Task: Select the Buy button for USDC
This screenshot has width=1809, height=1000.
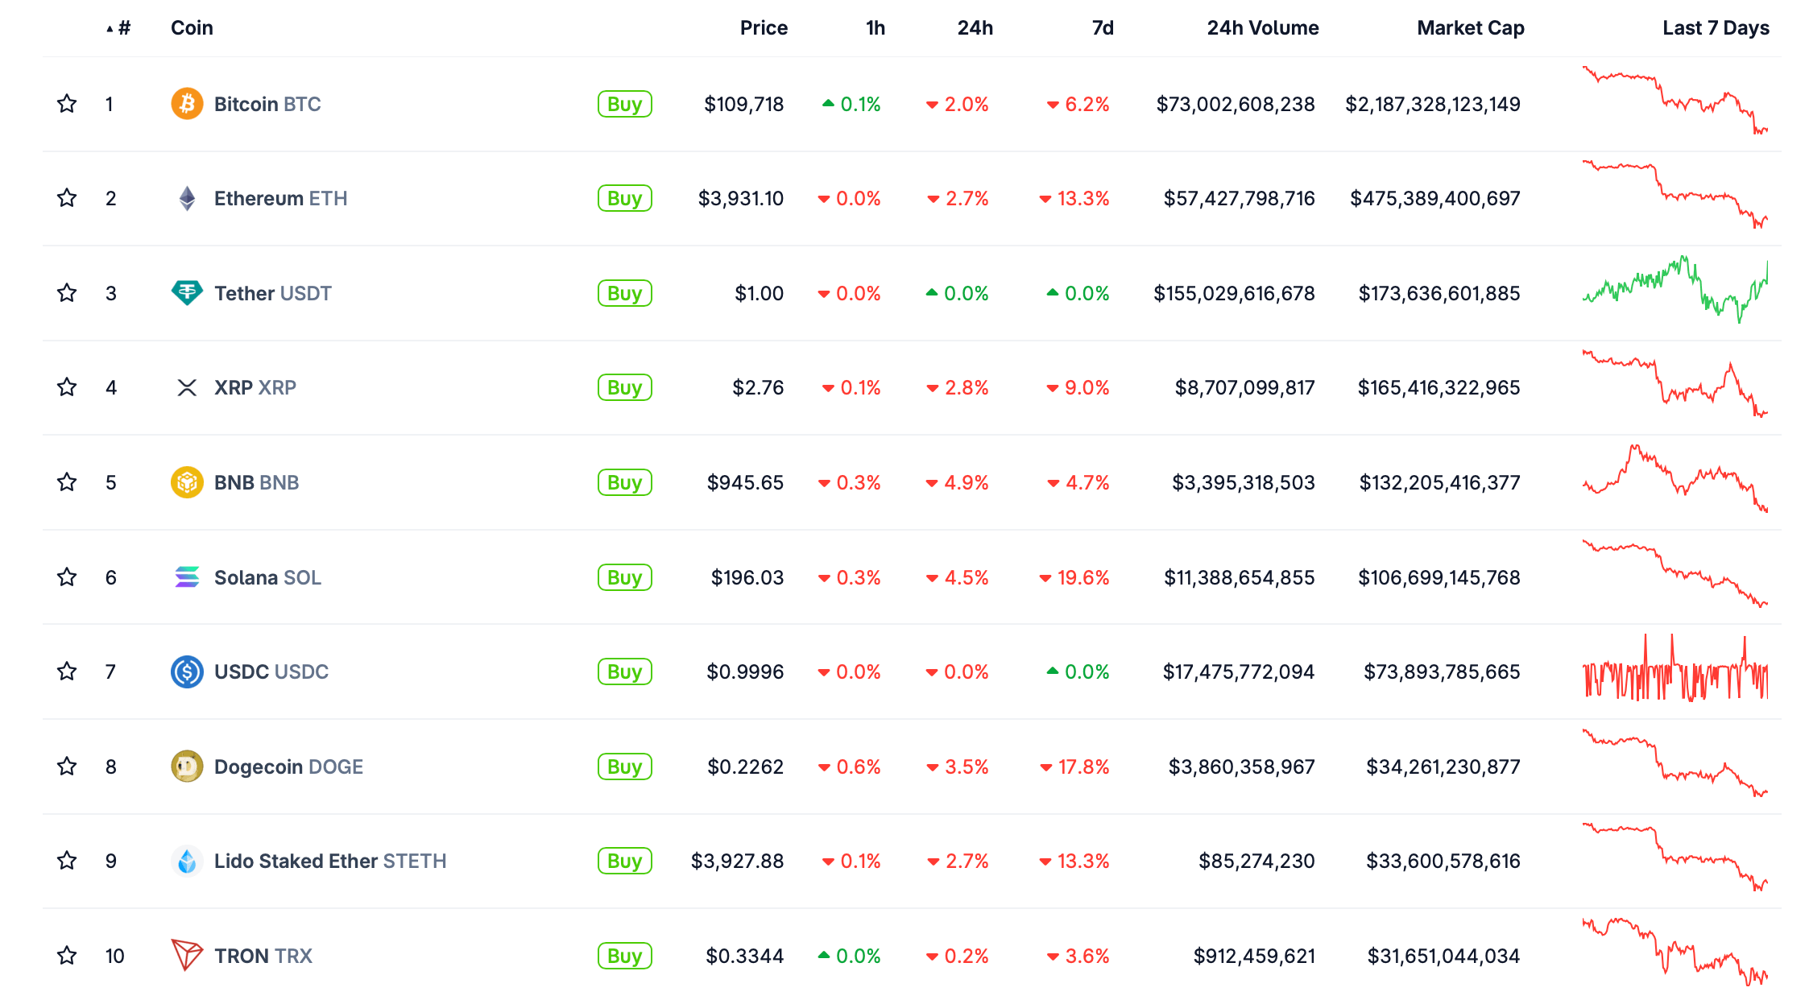Action: tap(624, 671)
